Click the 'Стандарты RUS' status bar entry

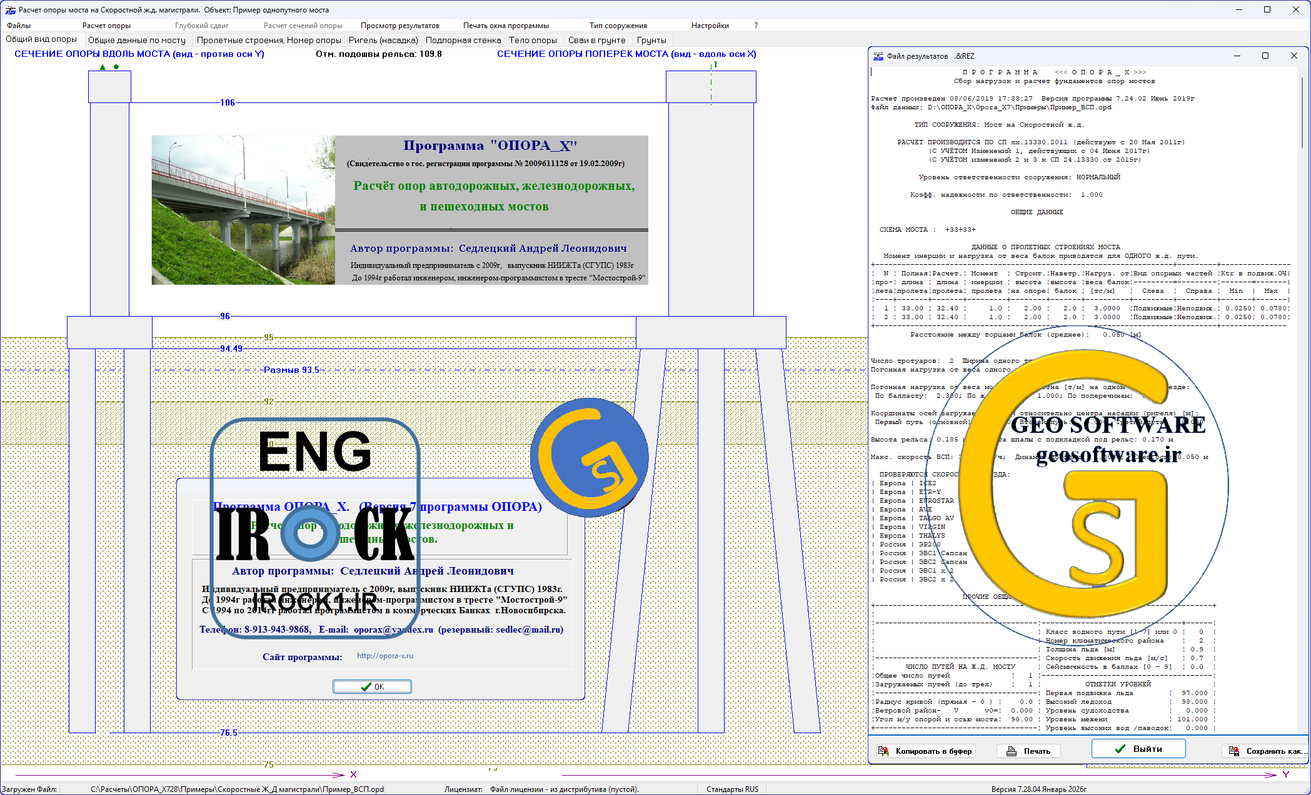(x=732, y=789)
